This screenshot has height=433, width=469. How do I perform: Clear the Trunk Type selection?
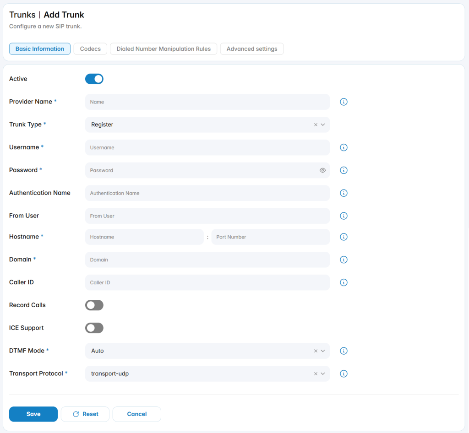click(316, 124)
